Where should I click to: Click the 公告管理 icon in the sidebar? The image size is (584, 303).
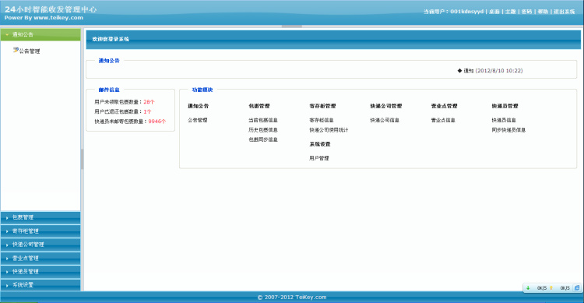[16, 51]
